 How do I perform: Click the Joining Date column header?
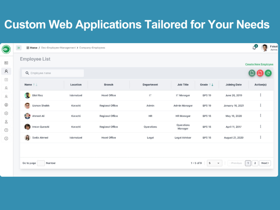(x=234, y=85)
